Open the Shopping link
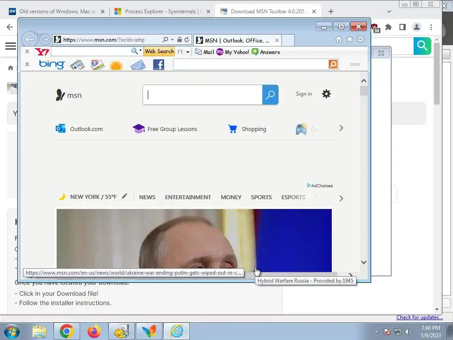Viewport: 453px width, 340px height. point(247,129)
